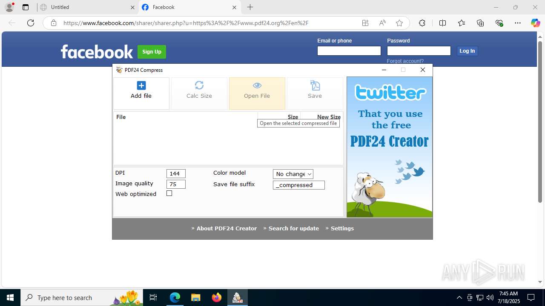
Task: Open Microsoft Edge from the taskbar
Action: 175,297
